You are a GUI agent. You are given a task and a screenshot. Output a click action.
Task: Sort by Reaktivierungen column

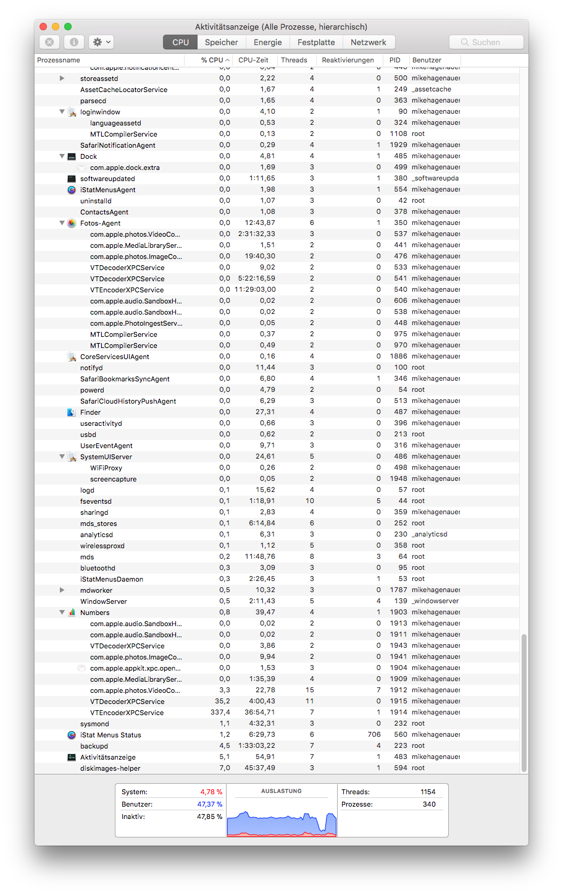tap(349, 60)
